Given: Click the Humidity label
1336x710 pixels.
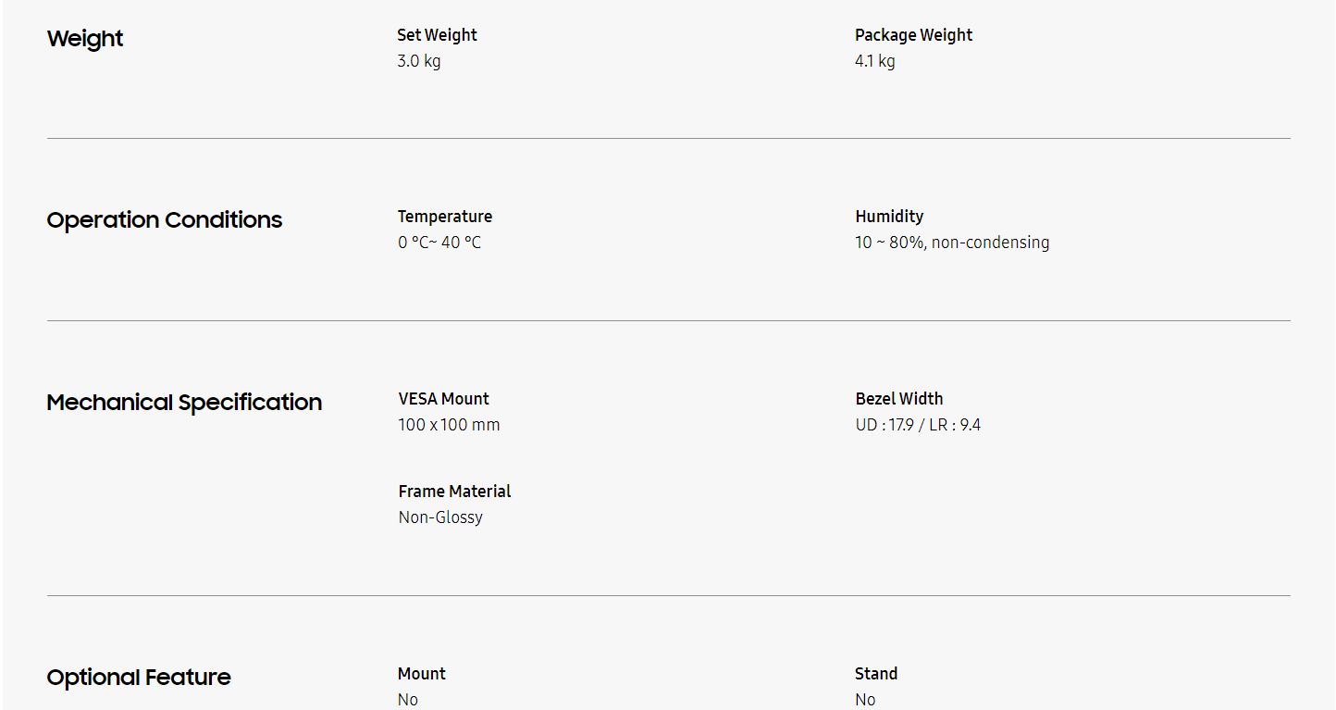Looking at the screenshot, I should tap(889, 217).
